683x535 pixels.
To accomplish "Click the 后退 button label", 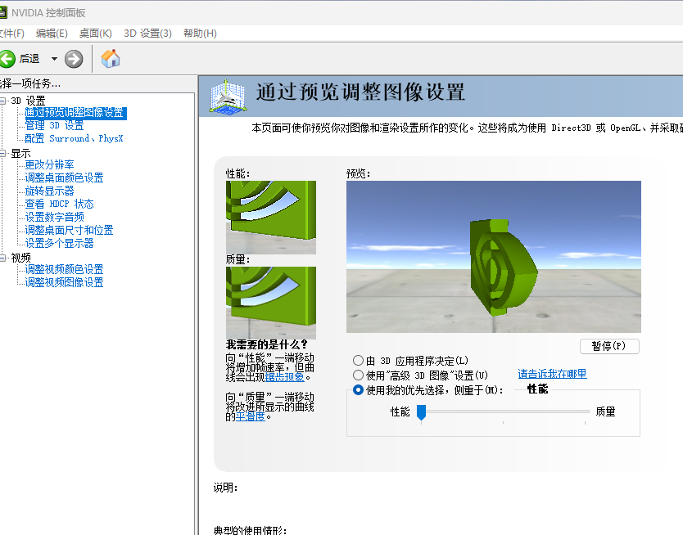I will click(29, 59).
